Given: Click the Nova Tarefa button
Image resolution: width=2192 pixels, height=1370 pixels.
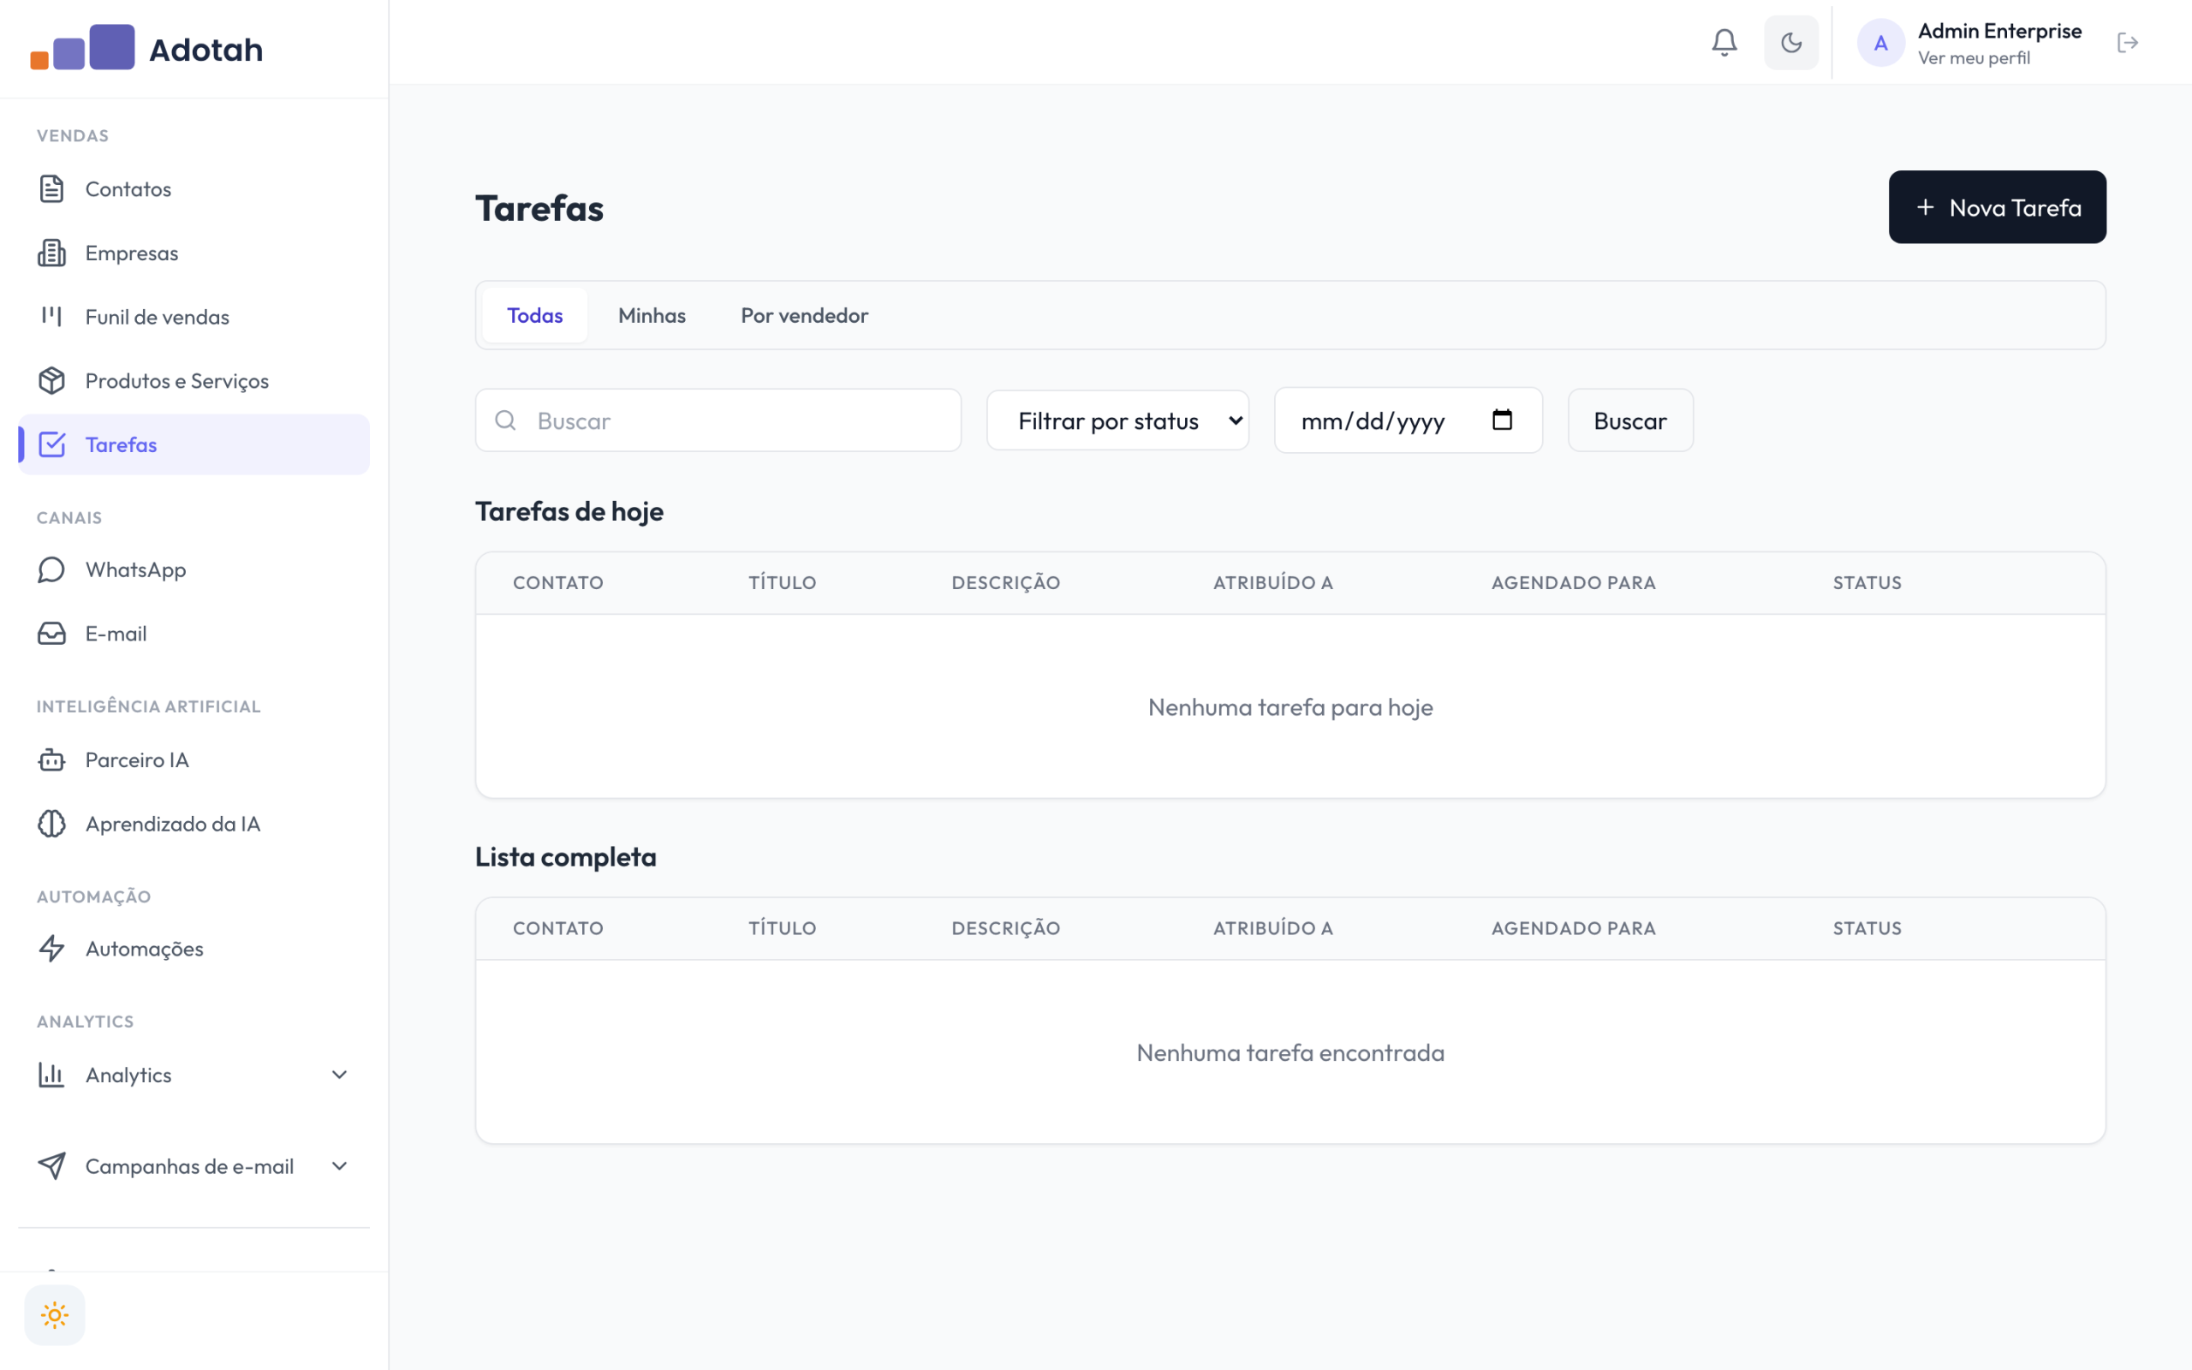Looking at the screenshot, I should click(1998, 207).
